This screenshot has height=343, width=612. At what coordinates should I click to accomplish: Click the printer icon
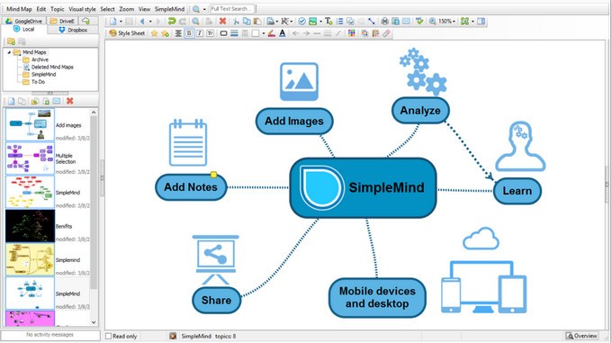point(385,21)
